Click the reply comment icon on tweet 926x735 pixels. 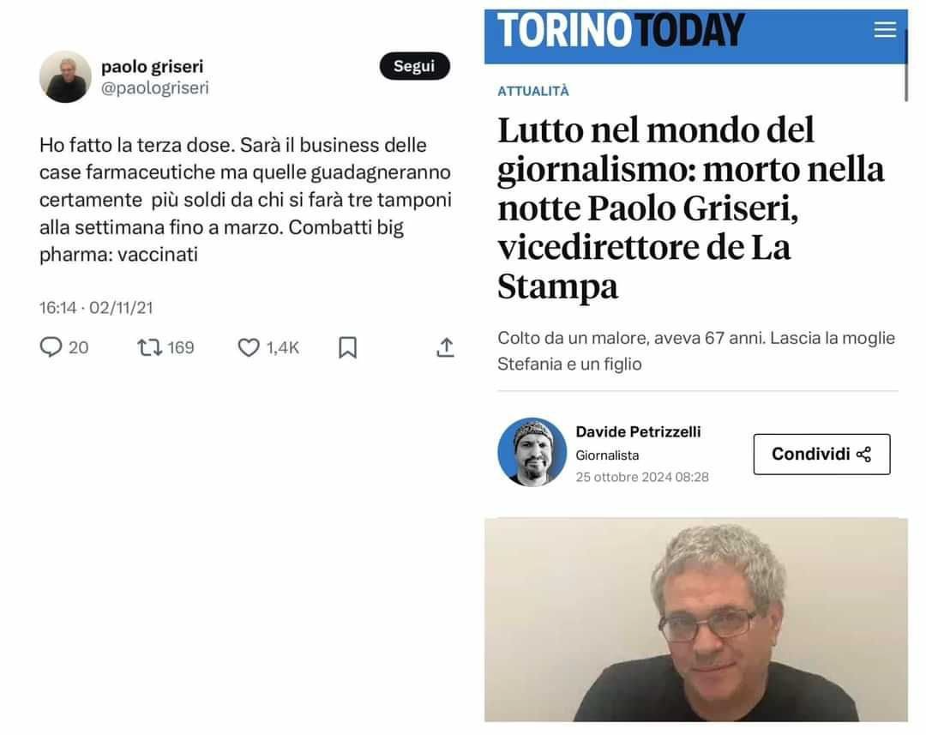pos(51,346)
